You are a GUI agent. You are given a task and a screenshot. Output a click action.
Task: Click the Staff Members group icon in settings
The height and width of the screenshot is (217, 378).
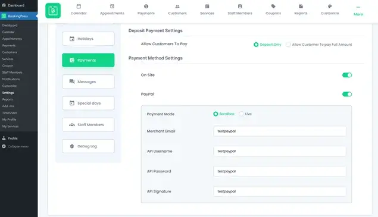[72, 125]
